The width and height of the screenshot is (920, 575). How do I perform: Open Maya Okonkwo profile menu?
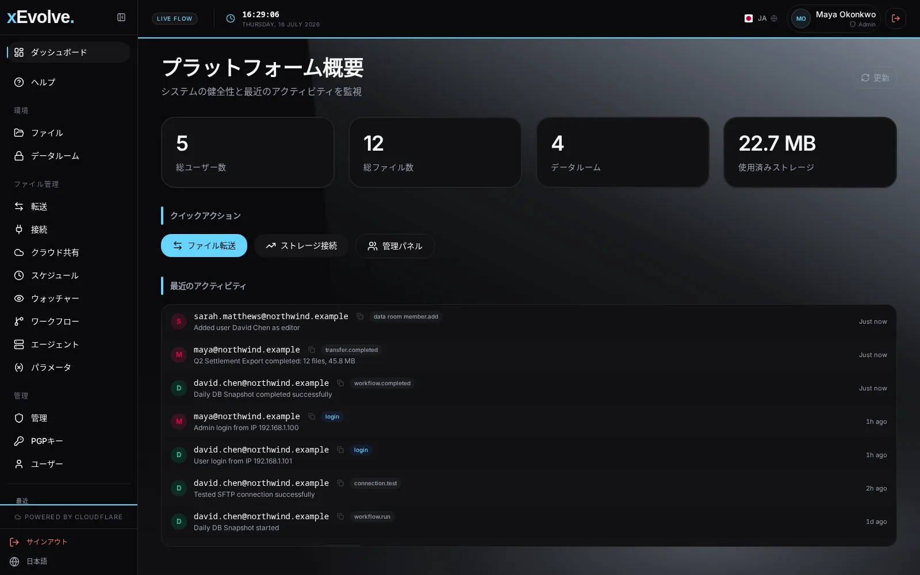pos(834,18)
